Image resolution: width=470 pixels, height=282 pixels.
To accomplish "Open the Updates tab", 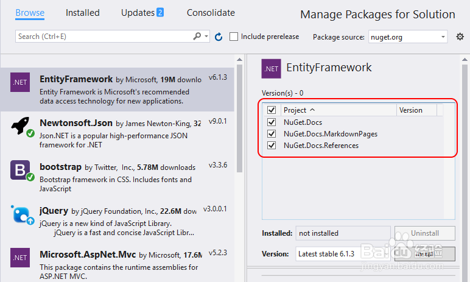I will (142, 13).
